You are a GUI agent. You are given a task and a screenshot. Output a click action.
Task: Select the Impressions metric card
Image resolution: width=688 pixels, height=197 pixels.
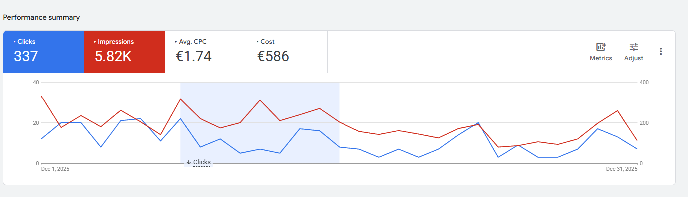[124, 52]
